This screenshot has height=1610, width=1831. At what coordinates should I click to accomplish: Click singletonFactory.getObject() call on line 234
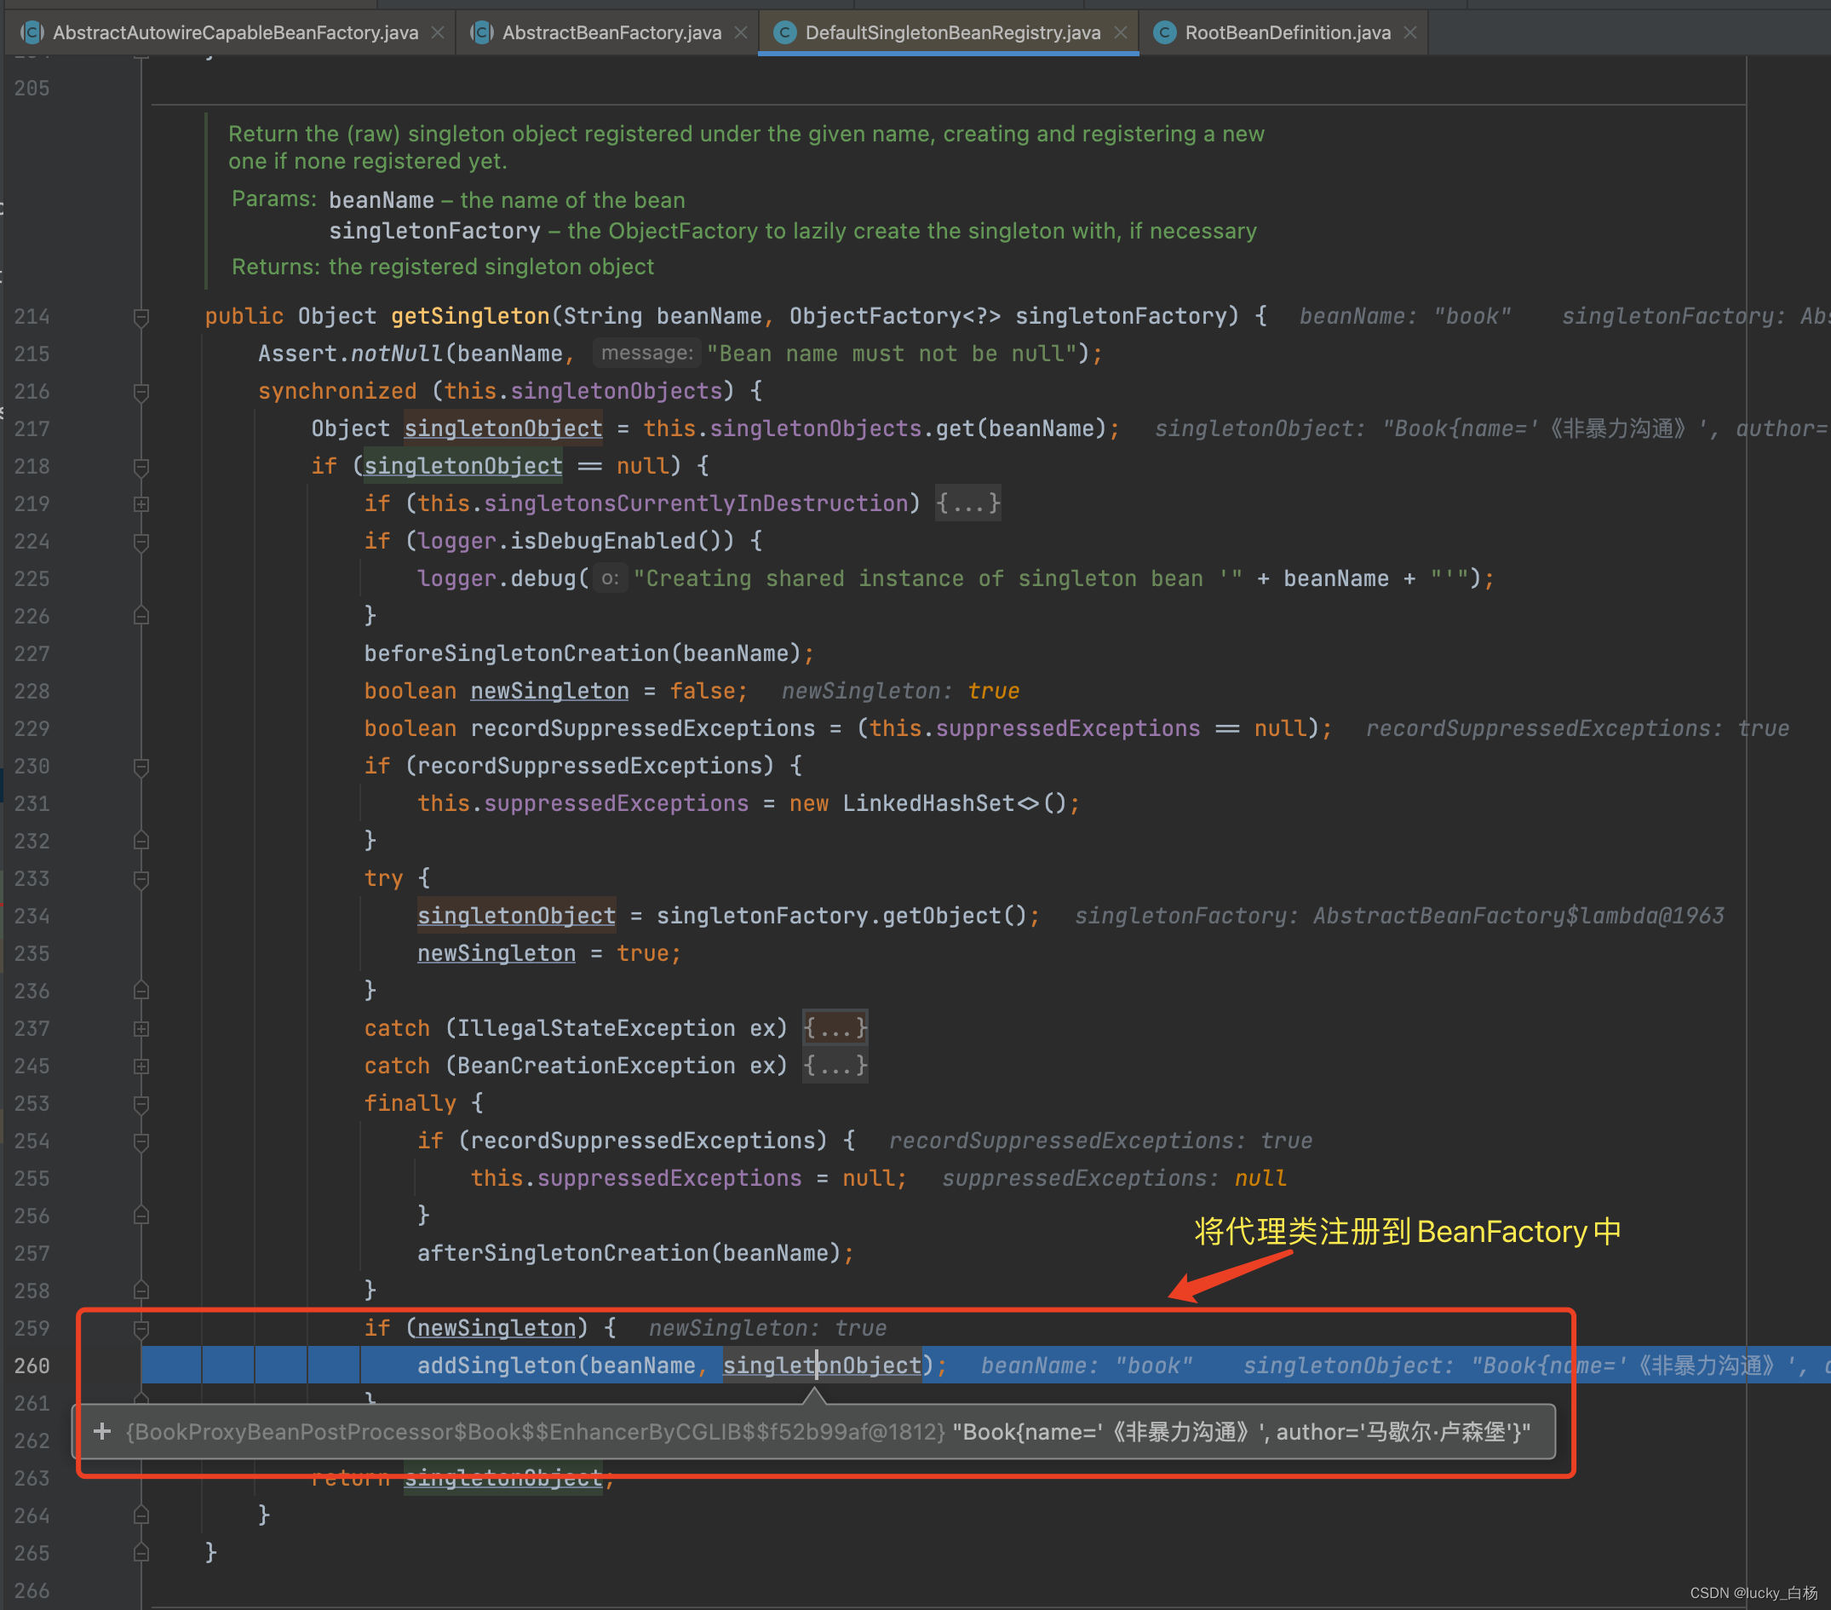tap(841, 917)
